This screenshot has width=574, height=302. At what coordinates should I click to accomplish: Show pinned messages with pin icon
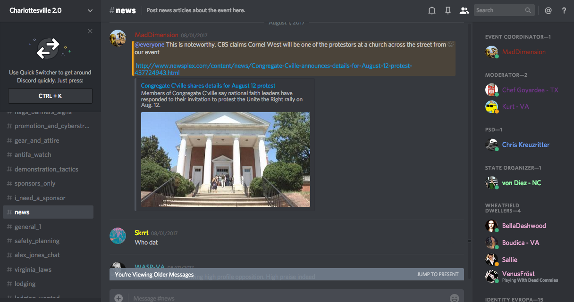tap(448, 10)
